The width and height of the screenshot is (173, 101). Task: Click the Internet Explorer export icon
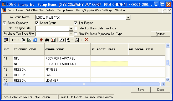coord(35,40)
